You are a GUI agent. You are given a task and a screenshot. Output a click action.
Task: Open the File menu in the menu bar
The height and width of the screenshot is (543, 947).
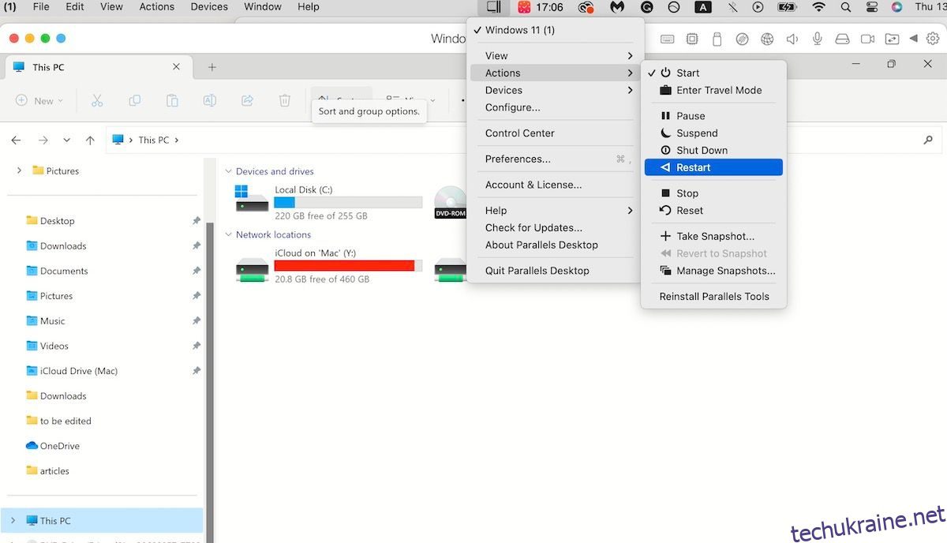coord(41,7)
